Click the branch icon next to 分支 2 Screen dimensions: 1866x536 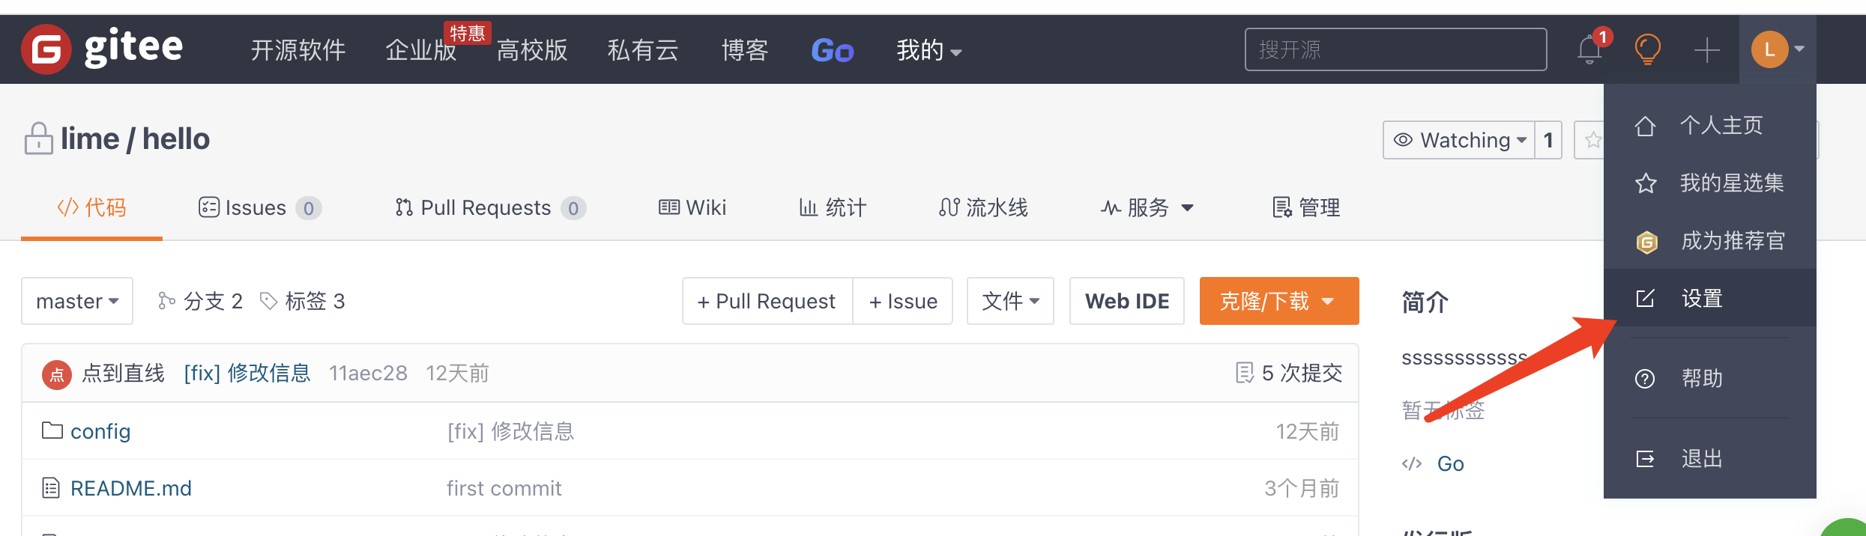tap(166, 301)
